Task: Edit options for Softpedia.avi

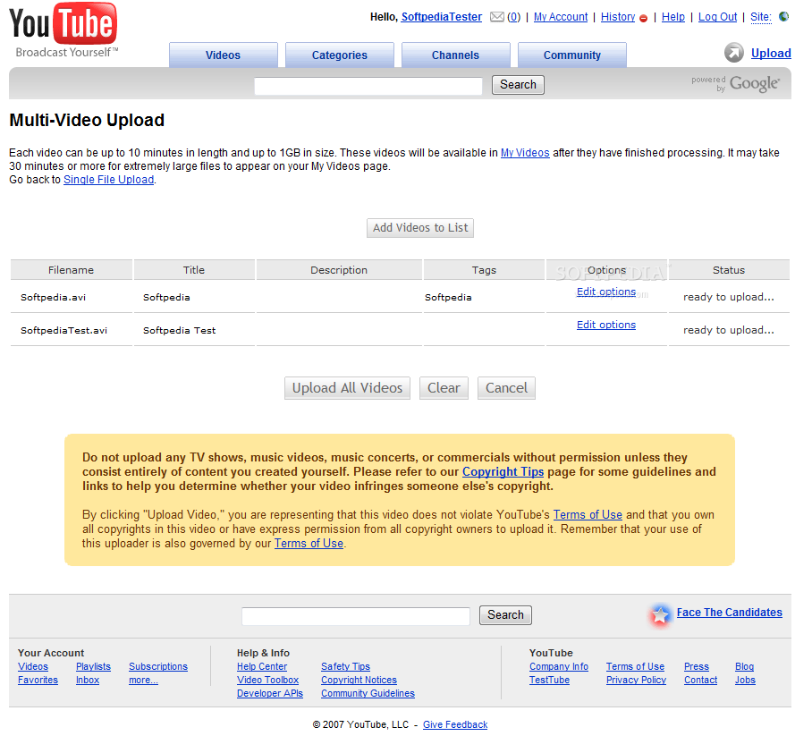Action: click(x=606, y=292)
